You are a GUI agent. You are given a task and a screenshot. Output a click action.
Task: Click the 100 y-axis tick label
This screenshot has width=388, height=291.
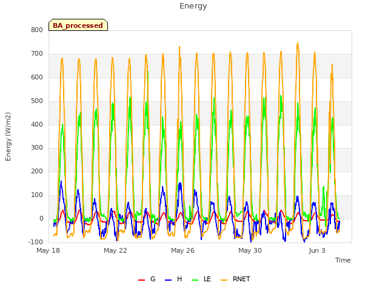pyautogui.click(x=37, y=195)
